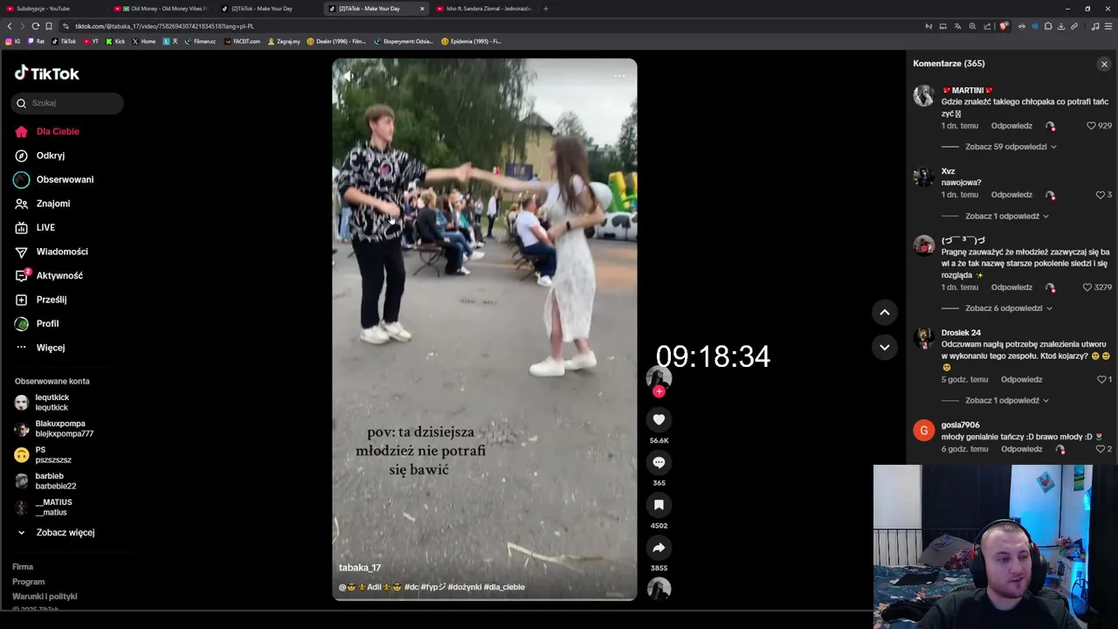The image size is (1118, 629).
Task: Open the comments bubble button showing 365
Action: (x=659, y=462)
